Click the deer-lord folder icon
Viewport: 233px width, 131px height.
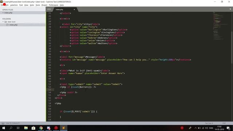[x=6, y=22]
